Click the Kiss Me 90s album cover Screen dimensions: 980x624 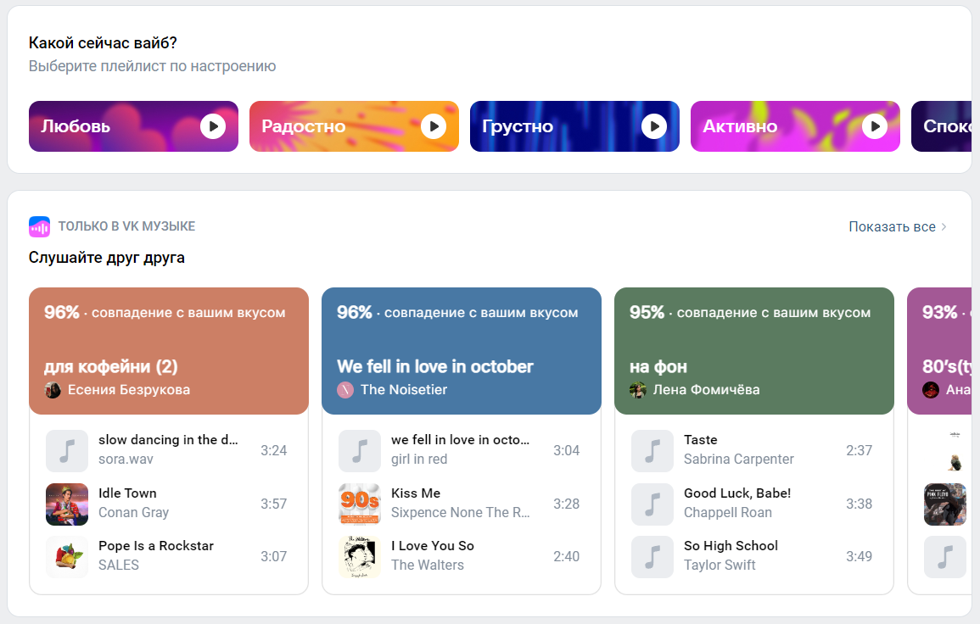tap(360, 504)
